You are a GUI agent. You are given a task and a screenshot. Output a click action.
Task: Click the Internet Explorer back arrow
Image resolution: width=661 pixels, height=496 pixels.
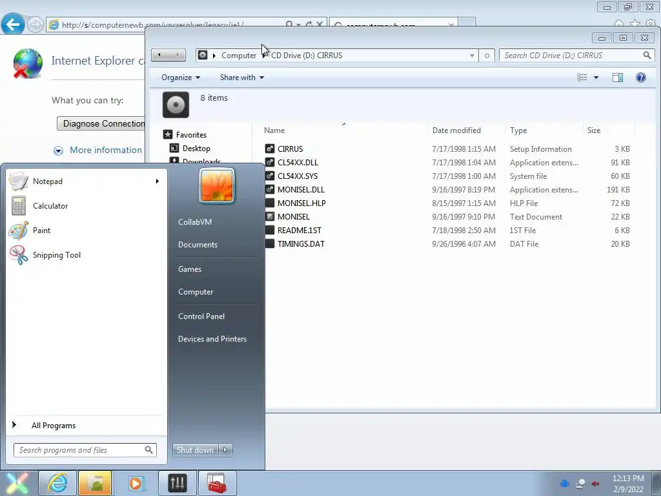(13, 24)
